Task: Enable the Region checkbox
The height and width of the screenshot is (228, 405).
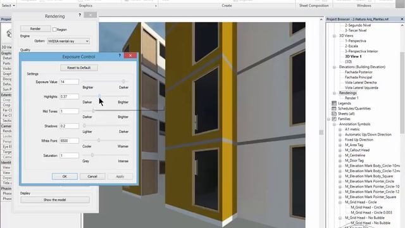Action: point(54,30)
